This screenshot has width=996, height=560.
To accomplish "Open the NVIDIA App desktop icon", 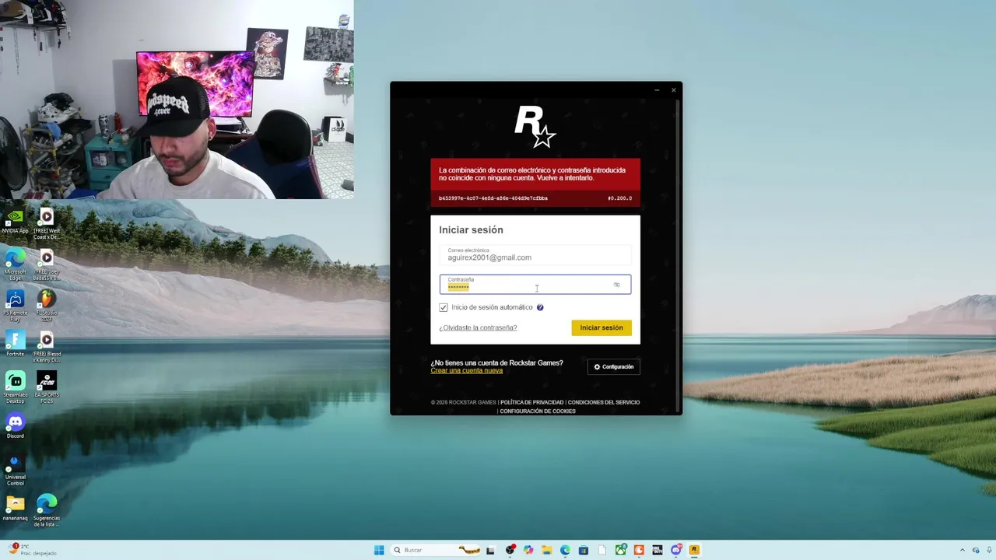I will [x=16, y=222].
